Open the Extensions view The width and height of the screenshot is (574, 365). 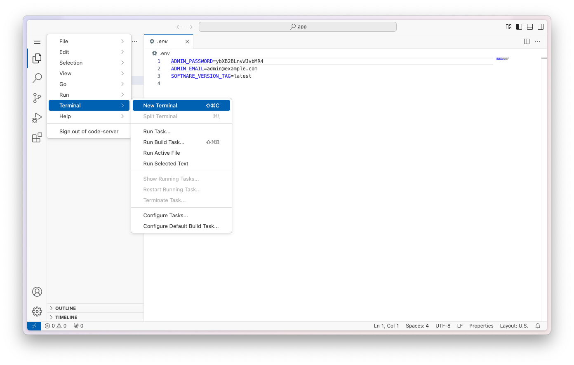coord(37,137)
